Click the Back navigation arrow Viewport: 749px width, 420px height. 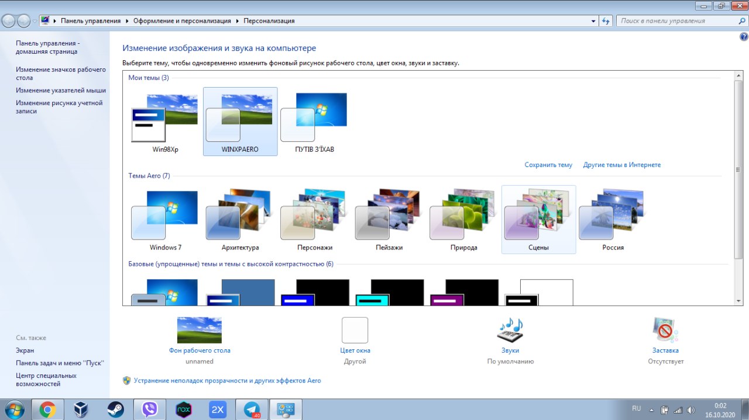9,21
